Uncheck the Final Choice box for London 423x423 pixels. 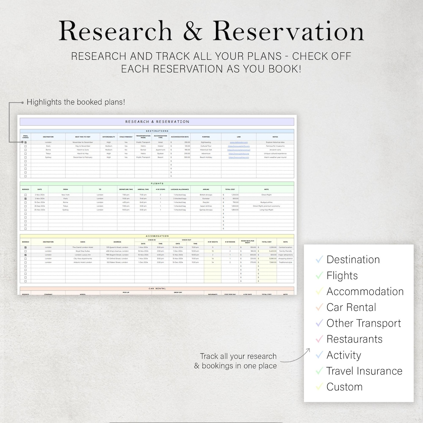[x=26, y=142]
